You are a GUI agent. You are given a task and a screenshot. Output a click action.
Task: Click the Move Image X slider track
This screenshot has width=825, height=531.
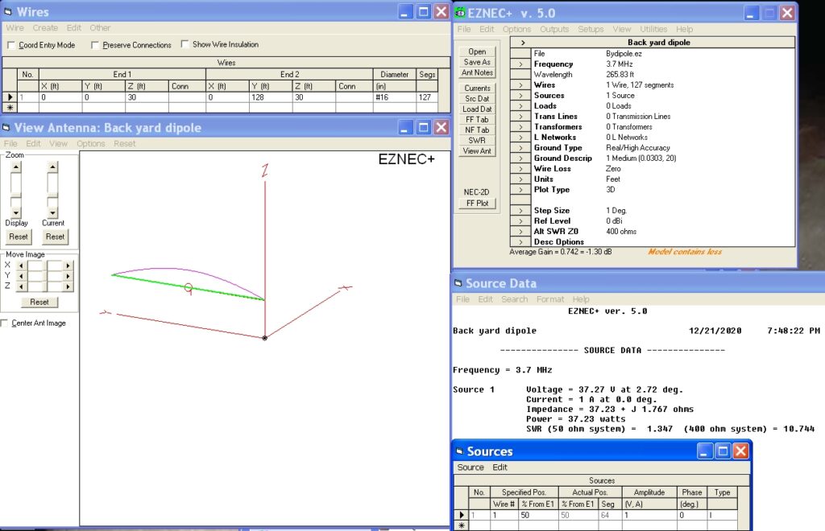pyautogui.click(x=45, y=265)
